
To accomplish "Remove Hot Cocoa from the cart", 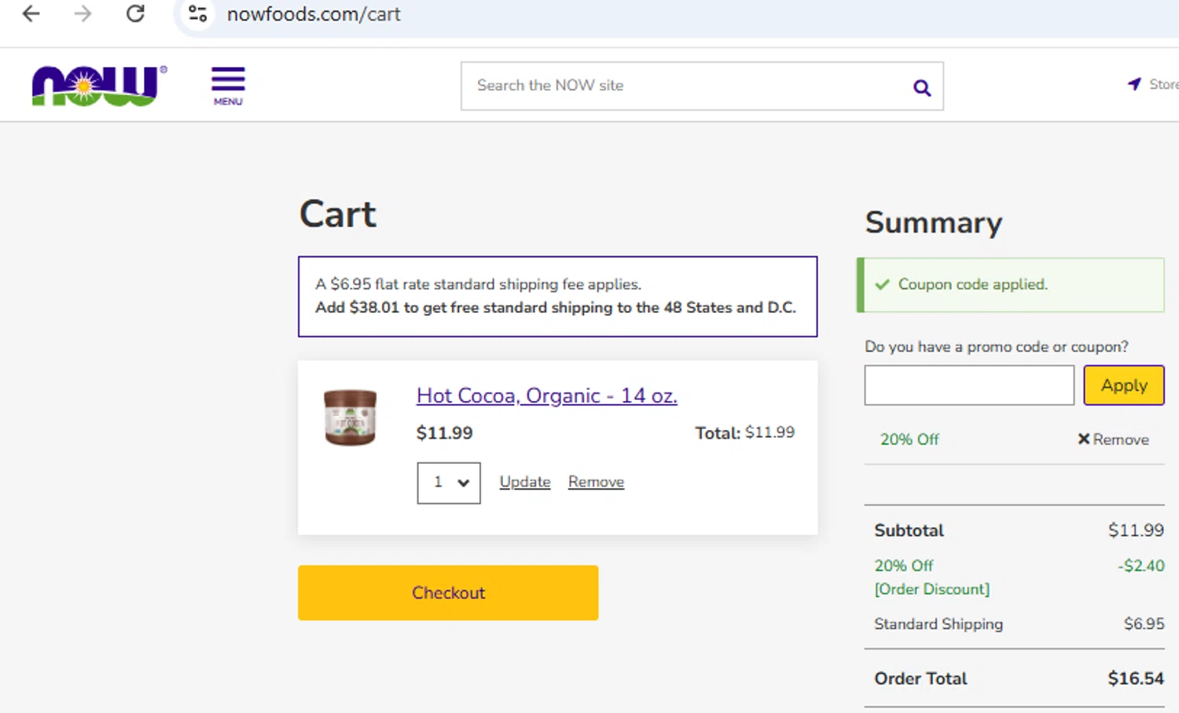I will (x=596, y=482).
